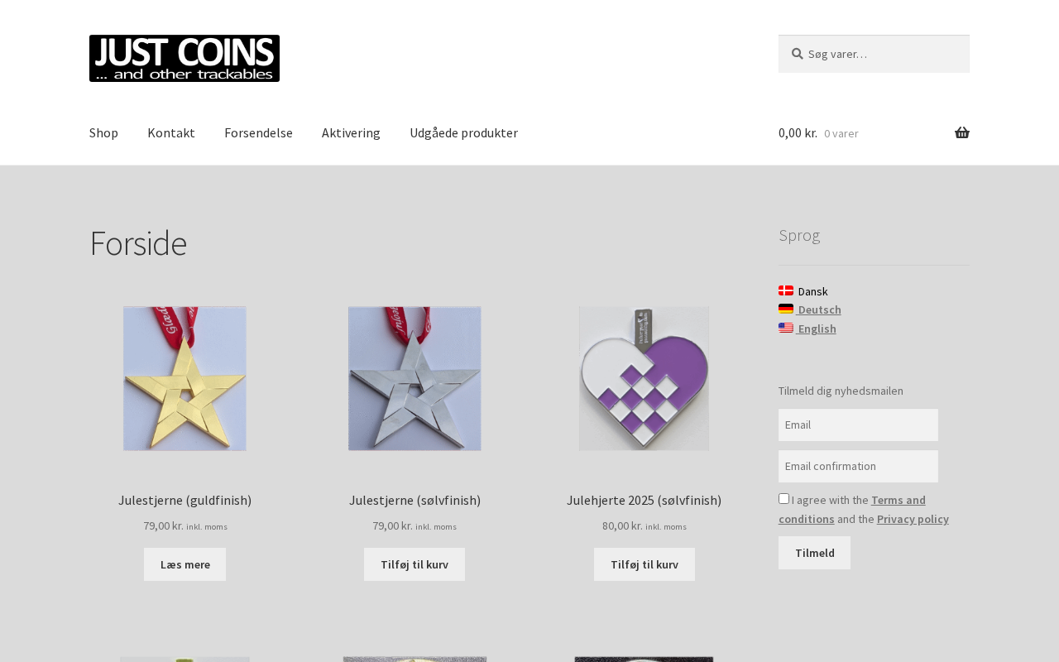
Task: Click the US flag icon
Action: [786, 328]
